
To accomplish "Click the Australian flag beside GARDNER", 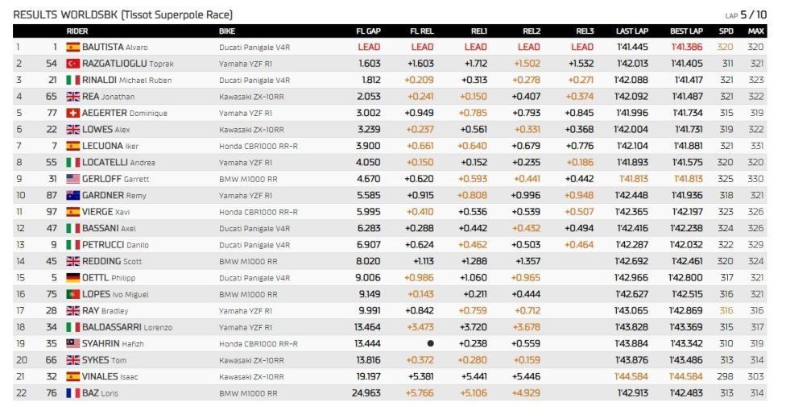I will pos(72,195).
